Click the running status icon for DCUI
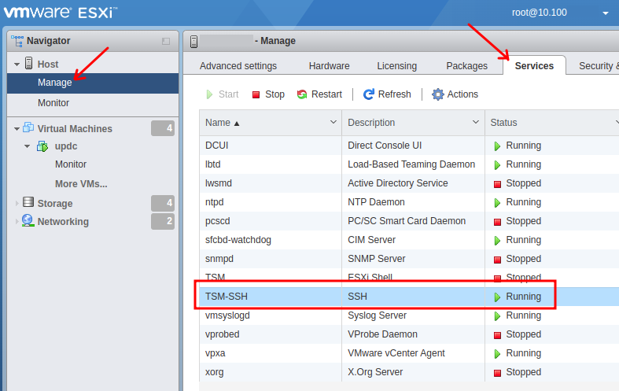Viewport: 619px width, 391px height. coord(497,146)
